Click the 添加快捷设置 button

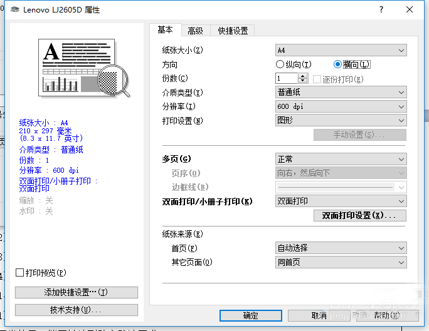click(77, 293)
